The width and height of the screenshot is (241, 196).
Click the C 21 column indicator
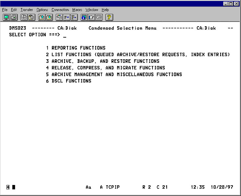tap(162, 187)
